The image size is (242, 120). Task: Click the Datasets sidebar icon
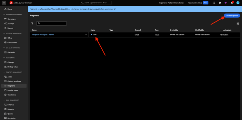click(5, 109)
